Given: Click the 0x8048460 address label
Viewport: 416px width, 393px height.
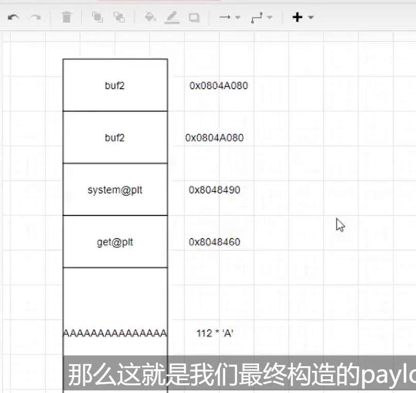Looking at the screenshot, I should click(x=214, y=242).
